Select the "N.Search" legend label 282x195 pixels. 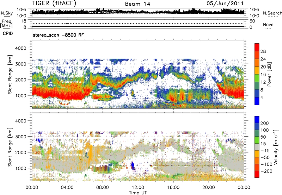pos(272,13)
